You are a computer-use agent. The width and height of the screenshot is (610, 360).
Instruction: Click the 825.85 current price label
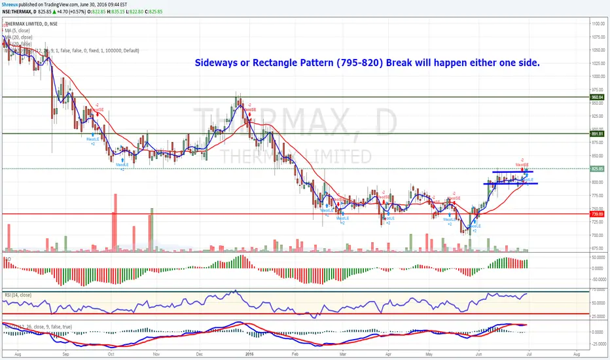[x=597, y=169]
